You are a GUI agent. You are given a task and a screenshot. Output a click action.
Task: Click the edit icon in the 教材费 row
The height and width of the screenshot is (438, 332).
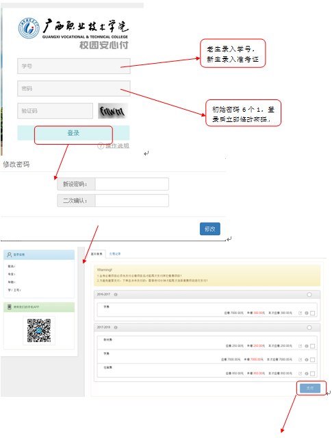pyautogui.click(x=301, y=346)
